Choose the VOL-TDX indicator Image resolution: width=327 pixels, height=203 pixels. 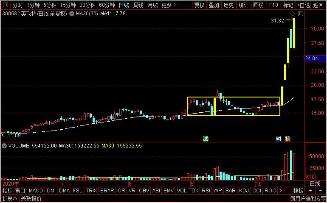point(187,191)
